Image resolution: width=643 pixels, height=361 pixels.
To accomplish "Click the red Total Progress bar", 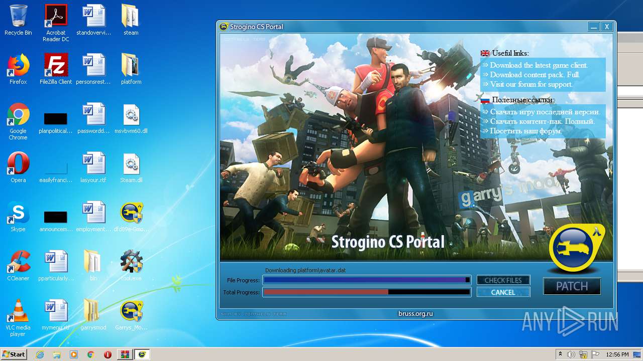I will [367, 292].
